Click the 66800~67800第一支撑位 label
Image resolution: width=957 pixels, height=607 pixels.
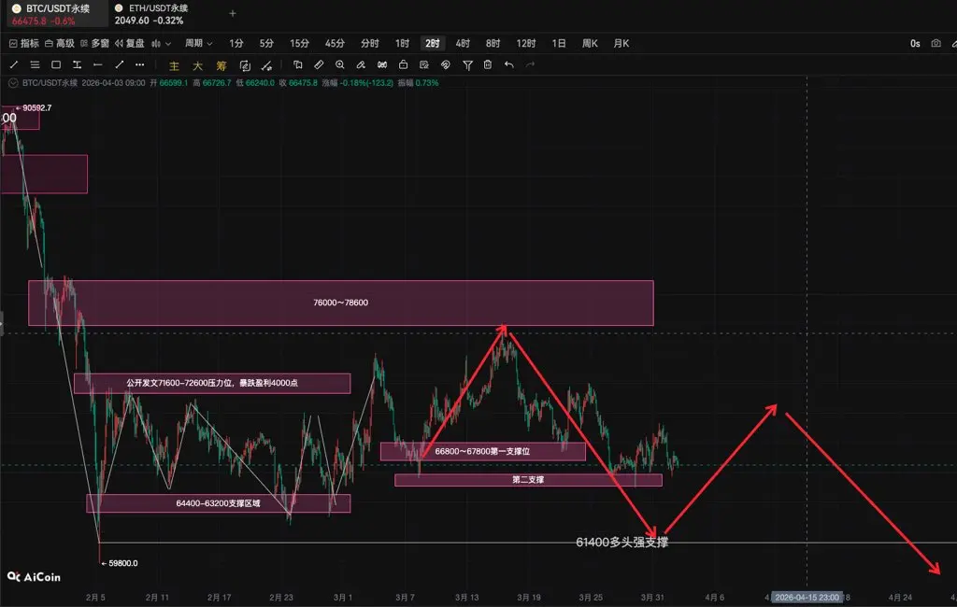(482, 451)
